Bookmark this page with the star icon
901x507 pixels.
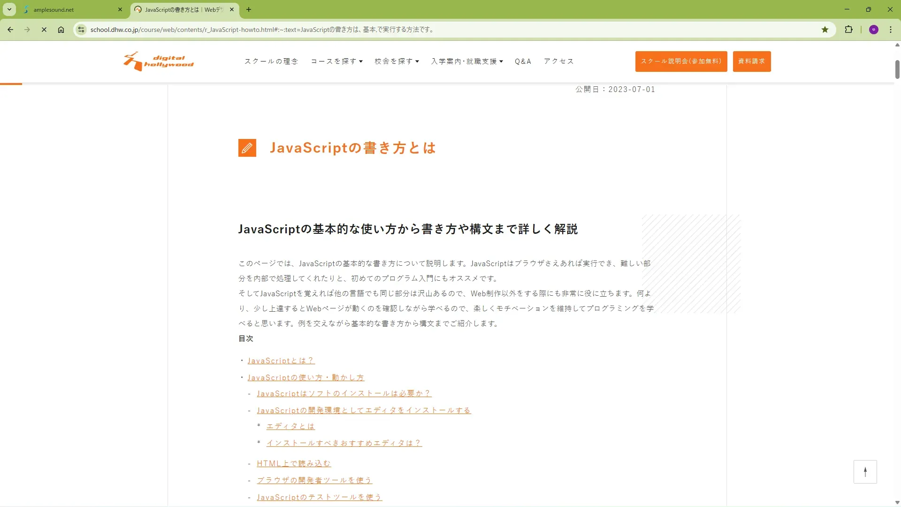(825, 30)
